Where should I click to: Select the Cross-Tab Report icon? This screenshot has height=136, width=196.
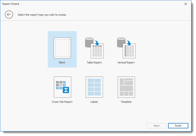pyautogui.click(x=62, y=87)
